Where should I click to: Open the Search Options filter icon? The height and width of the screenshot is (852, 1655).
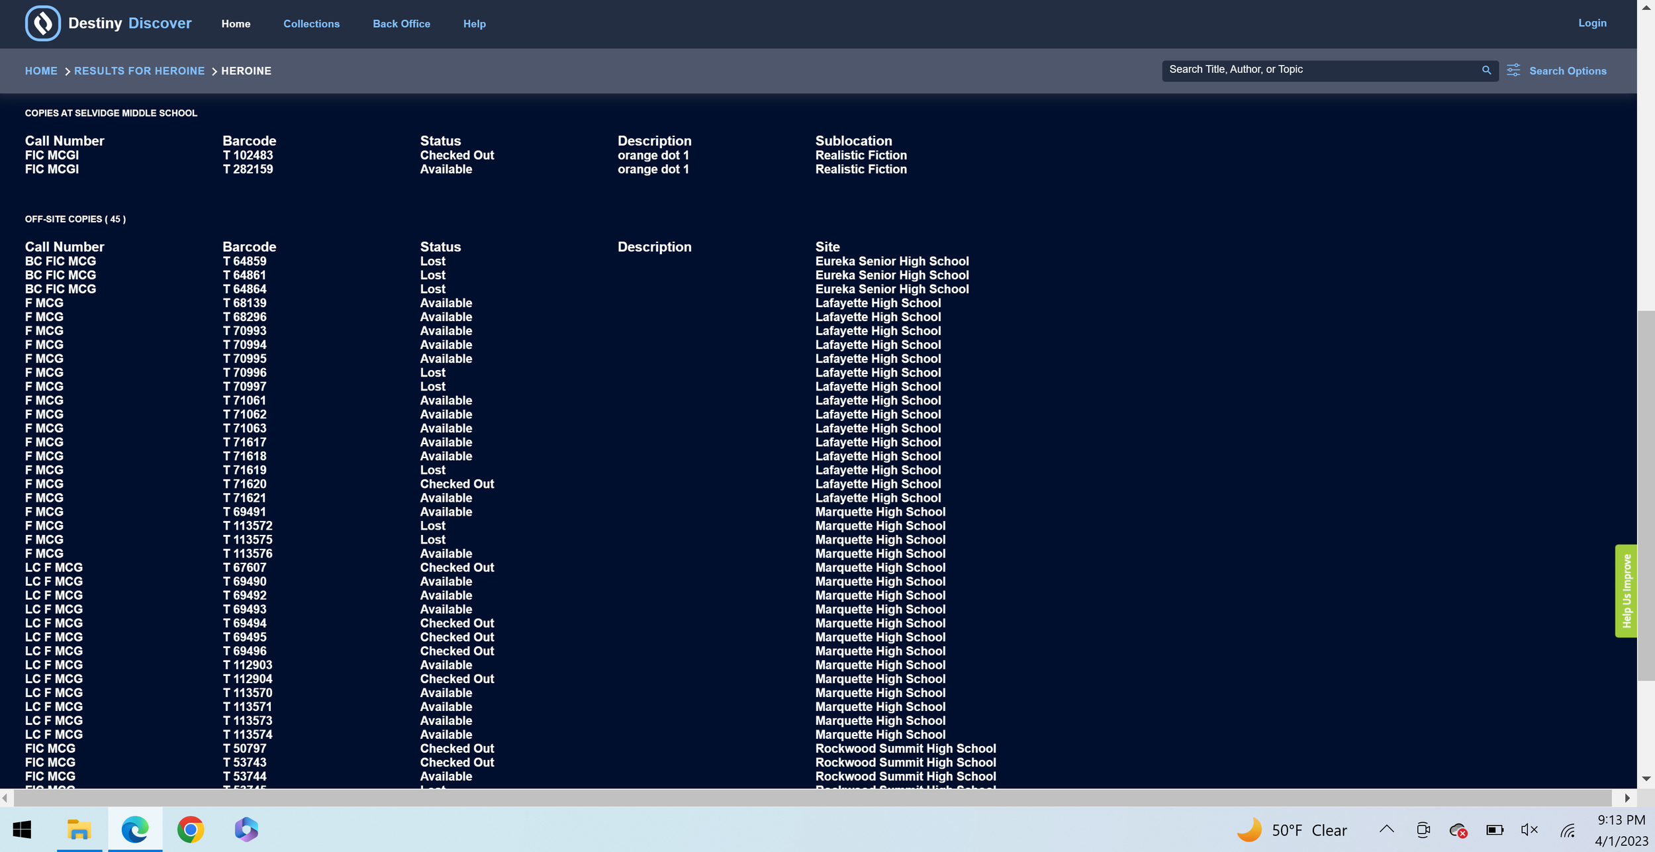[1513, 70]
